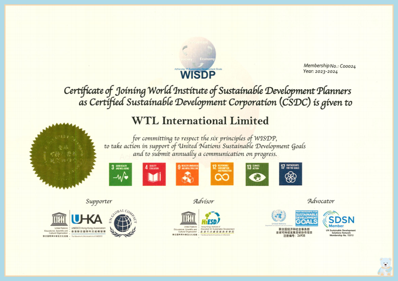Click the gold embossed seal
The image size is (398, 281).
(63, 156)
